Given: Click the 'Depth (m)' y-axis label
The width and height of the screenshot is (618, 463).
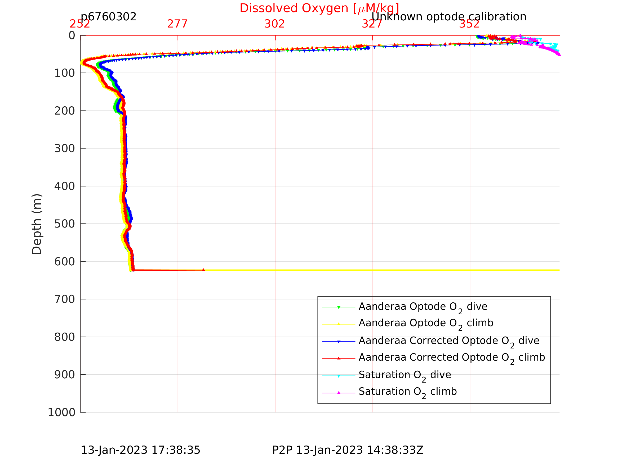Looking at the screenshot, I should 37,224.
